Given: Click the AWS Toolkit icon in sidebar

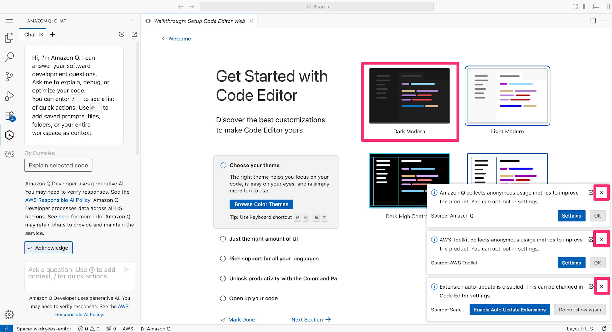Looking at the screenshot, I should (x=9, y=154).
